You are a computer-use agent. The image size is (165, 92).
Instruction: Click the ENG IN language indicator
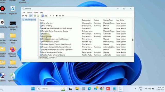coord(141,89)
